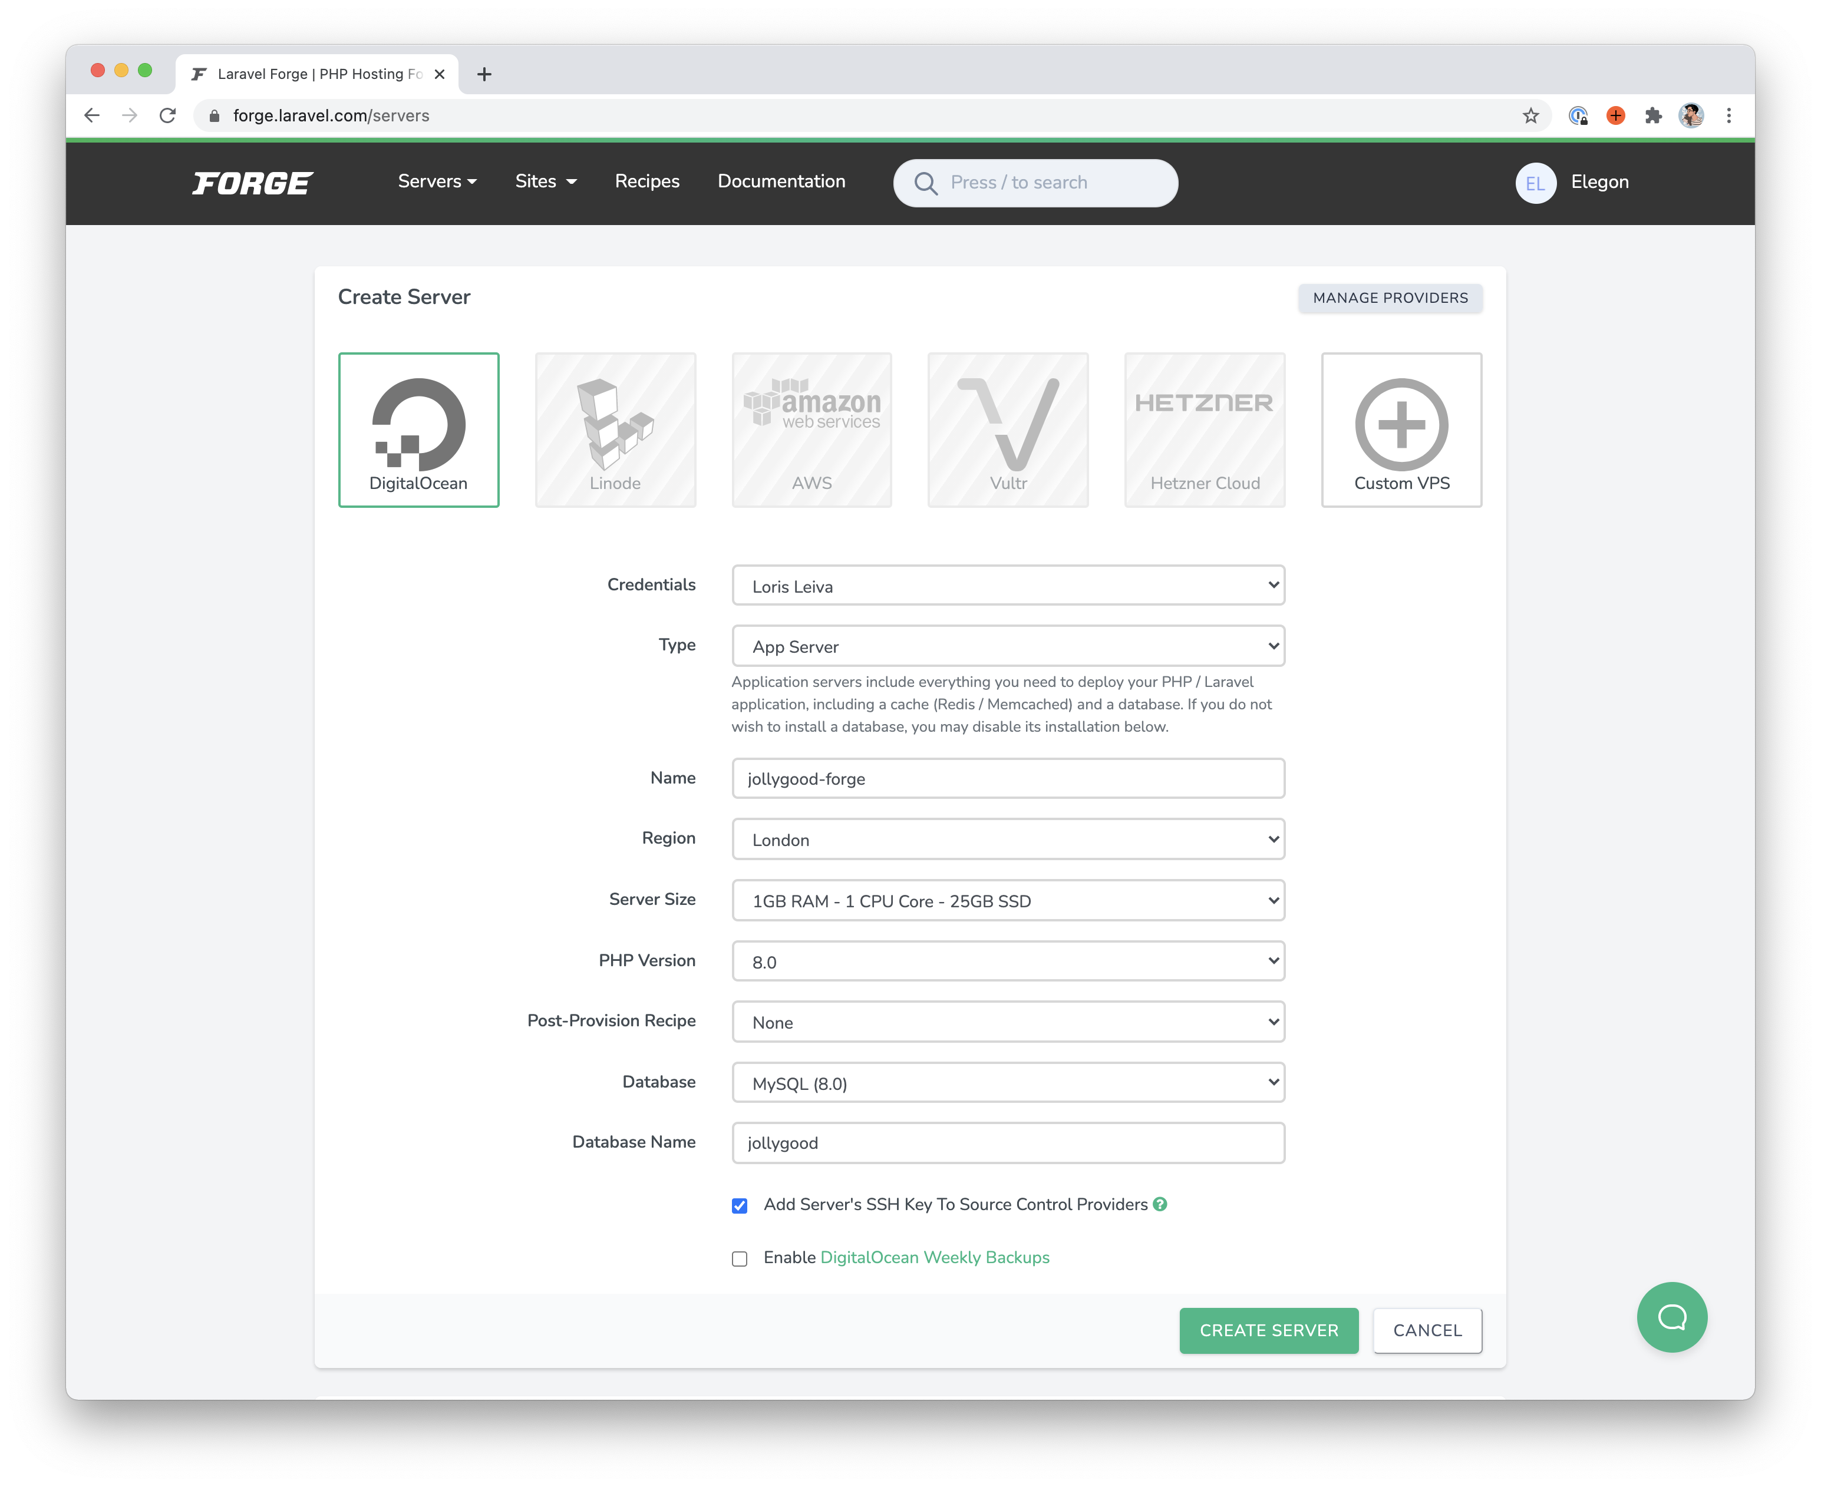Click the Cancel button
The width and height of the screenshot is (1821, 1487).
click(1427, 1330)
